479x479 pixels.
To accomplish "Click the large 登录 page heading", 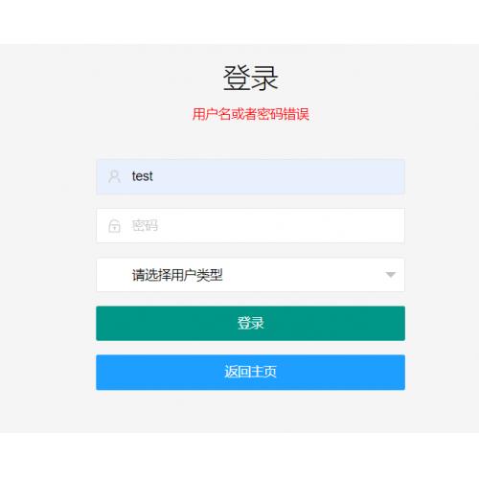I will tap(251, 78).
